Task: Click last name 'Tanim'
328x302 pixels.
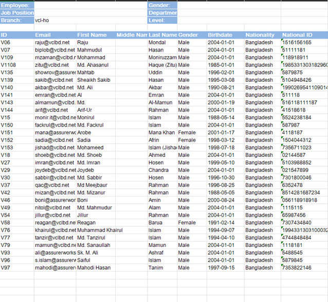Action: (162, 269)
